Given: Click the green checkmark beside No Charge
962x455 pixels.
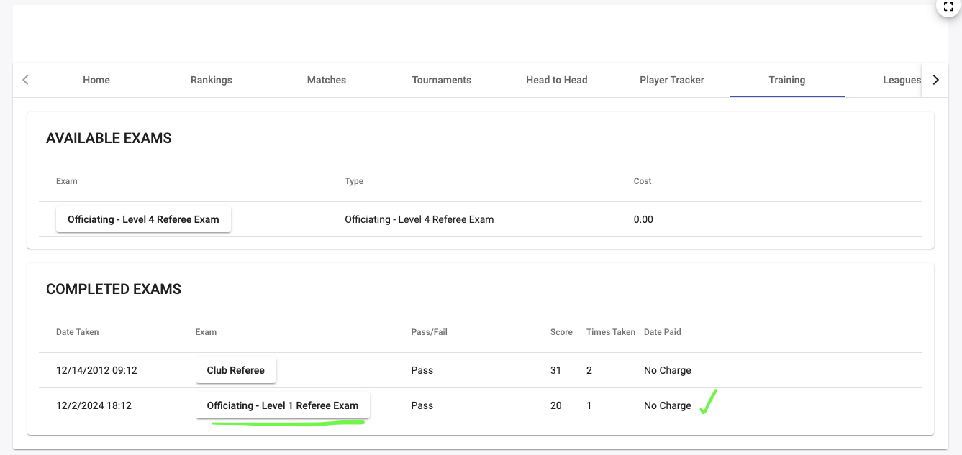Looking at the screenshot, I should (708, 402).
